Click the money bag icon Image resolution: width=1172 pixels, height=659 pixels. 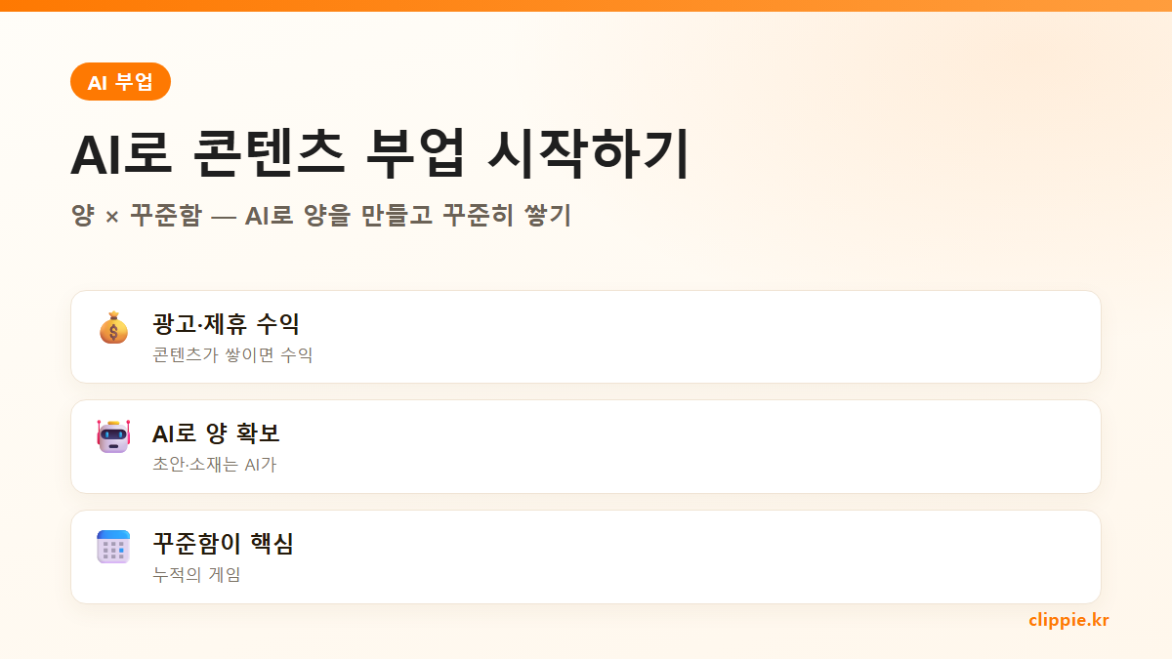(113, 327)
